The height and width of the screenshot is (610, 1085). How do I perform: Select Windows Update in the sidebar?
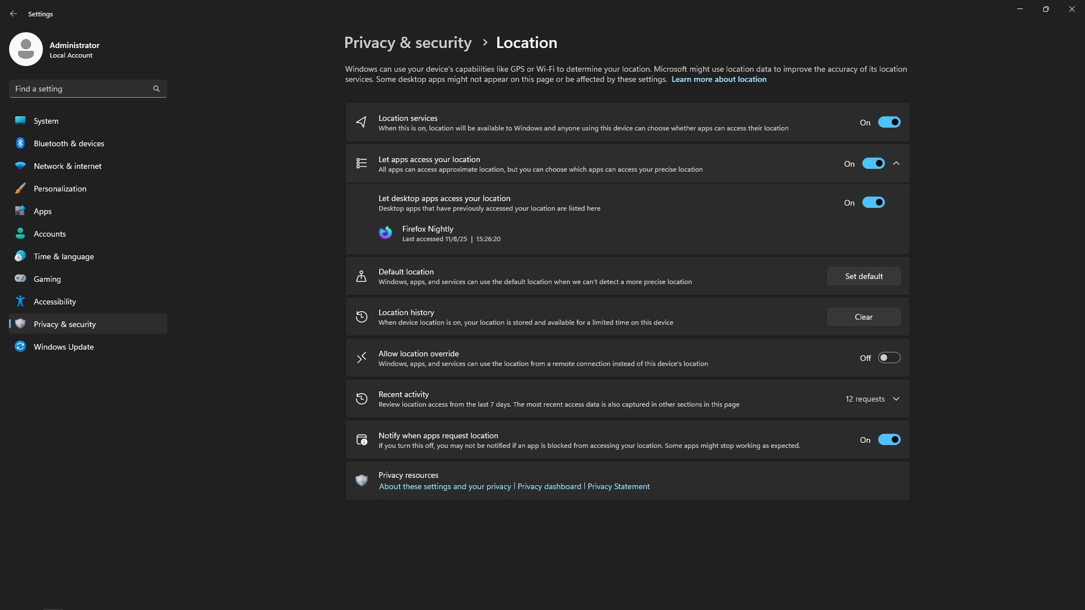(63, 347)
